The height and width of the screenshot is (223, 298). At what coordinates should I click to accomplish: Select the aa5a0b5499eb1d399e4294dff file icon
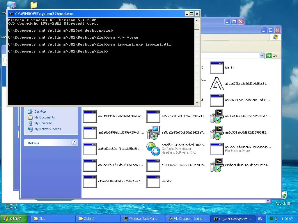90,133
